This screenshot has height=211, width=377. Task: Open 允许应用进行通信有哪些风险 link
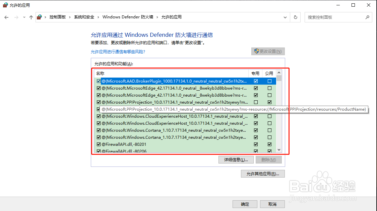pos(118,51)
